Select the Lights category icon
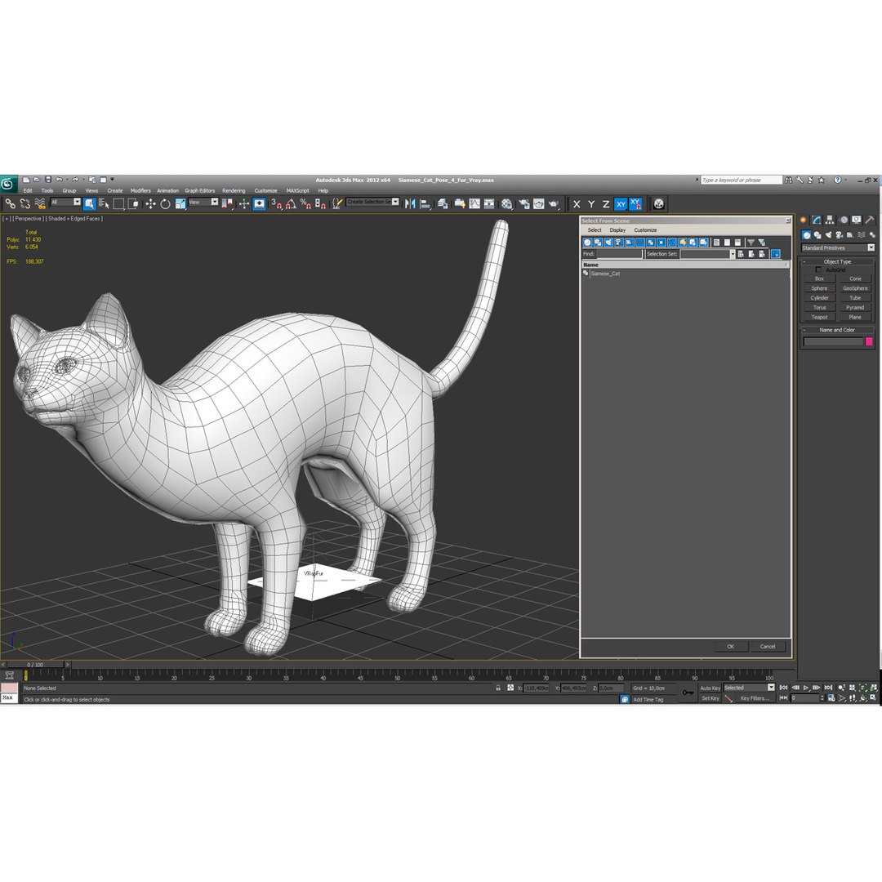Image resolution: width=882 pixels, height=882 pixels. tap(829, 235)
